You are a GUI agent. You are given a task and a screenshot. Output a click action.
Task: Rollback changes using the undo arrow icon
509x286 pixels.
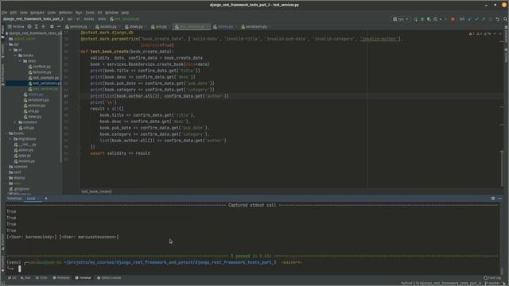[x=497, y=19]
